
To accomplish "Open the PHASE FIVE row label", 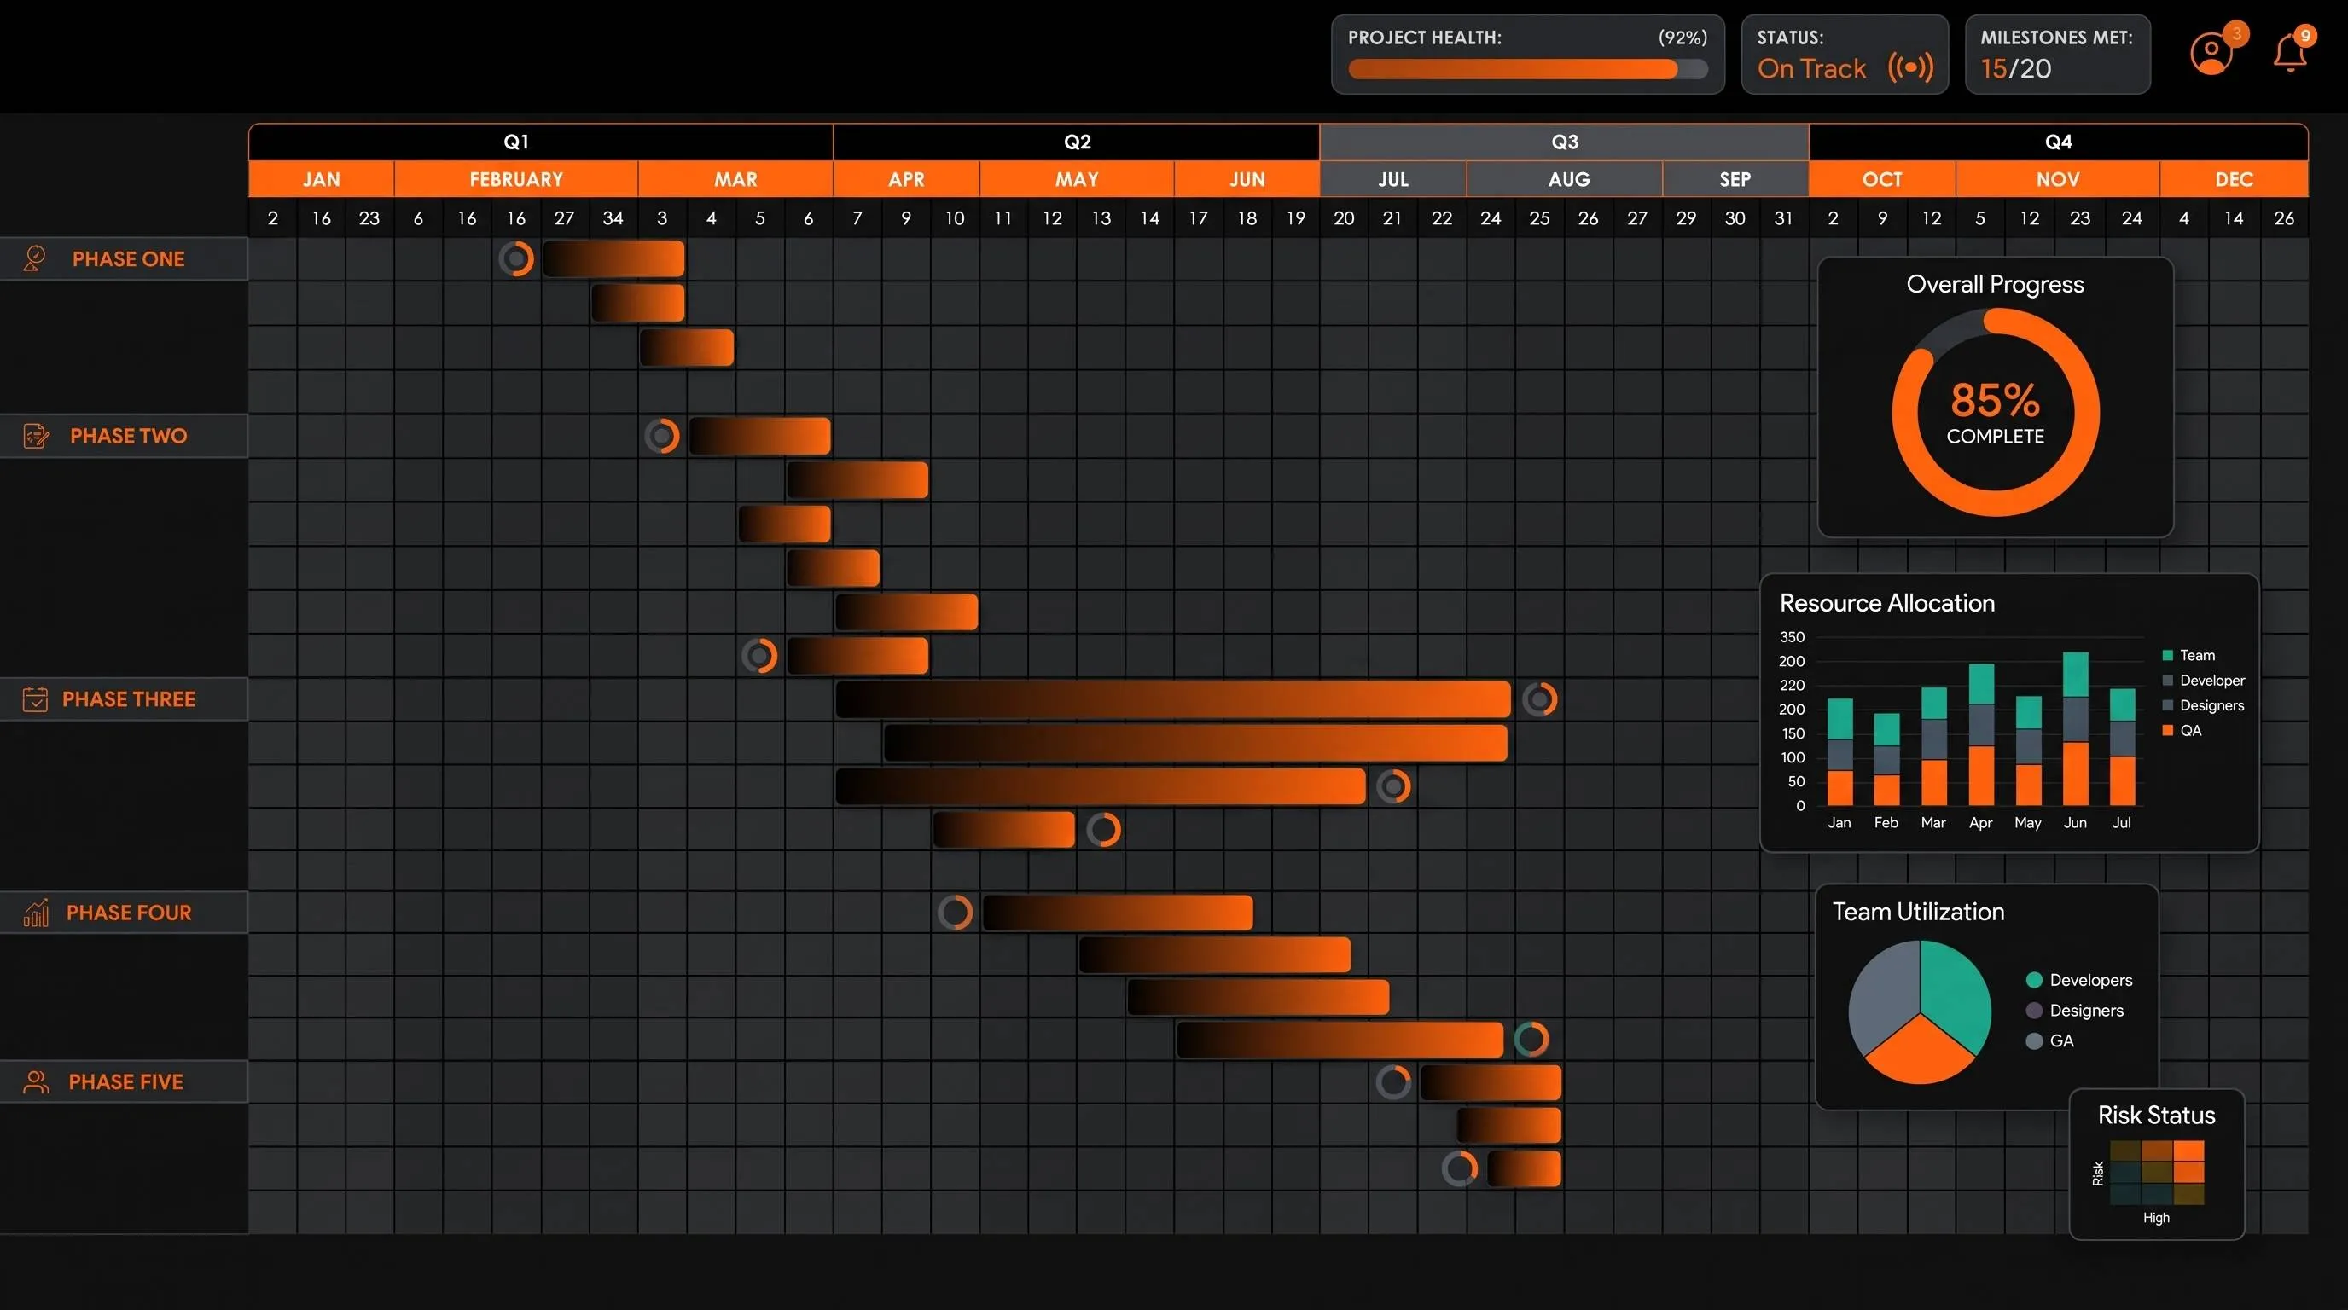I will coord(124,1082).
